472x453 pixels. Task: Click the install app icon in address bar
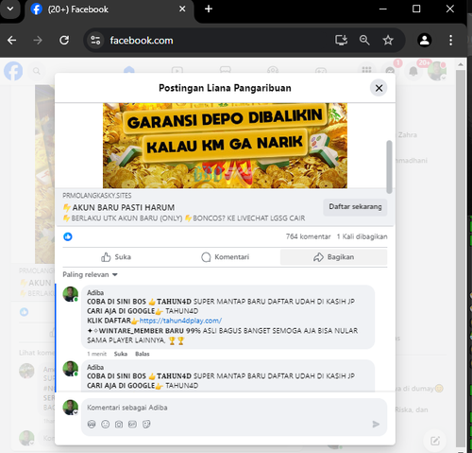(x=341, y=41)
